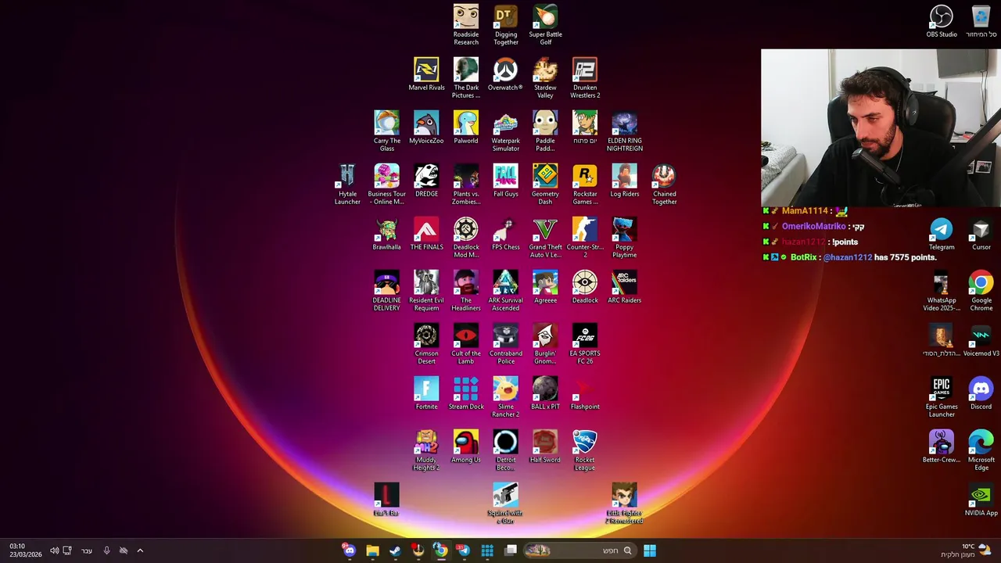Open Telegram desktop shortcut
1001x563 pixels.
point(942,234)
